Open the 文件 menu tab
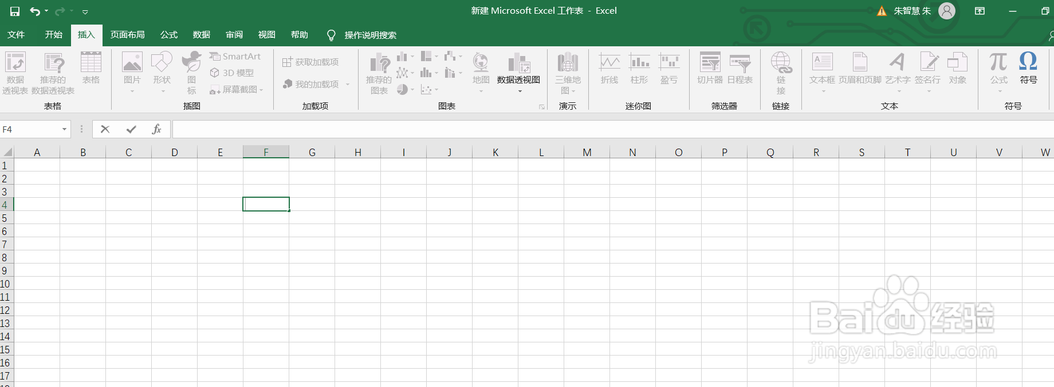Image resolution: width=1054 pixels, height=387 pixels. click(16, 35)
